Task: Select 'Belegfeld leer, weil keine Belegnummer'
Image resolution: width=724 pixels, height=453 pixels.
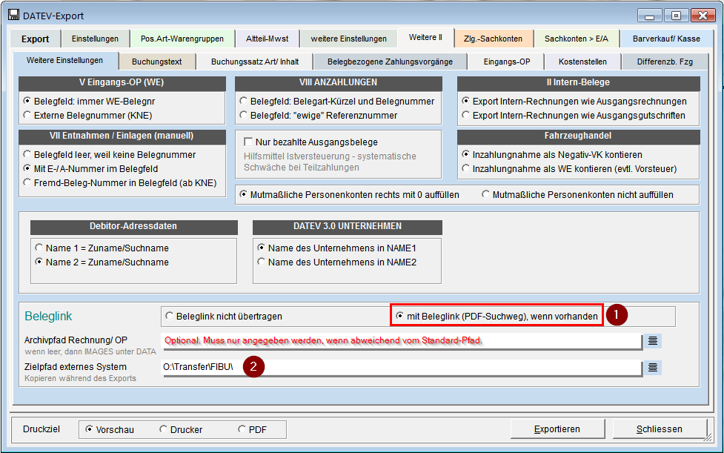Action: (x=110, y=155)
